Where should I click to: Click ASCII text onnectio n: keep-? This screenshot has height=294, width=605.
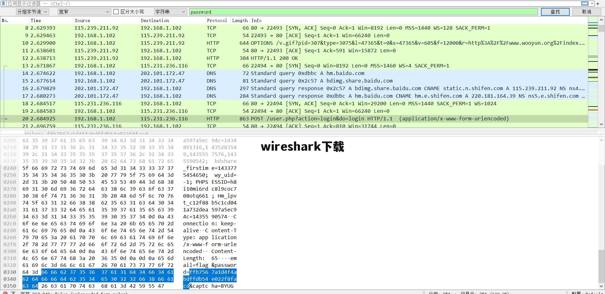[210, 223]
